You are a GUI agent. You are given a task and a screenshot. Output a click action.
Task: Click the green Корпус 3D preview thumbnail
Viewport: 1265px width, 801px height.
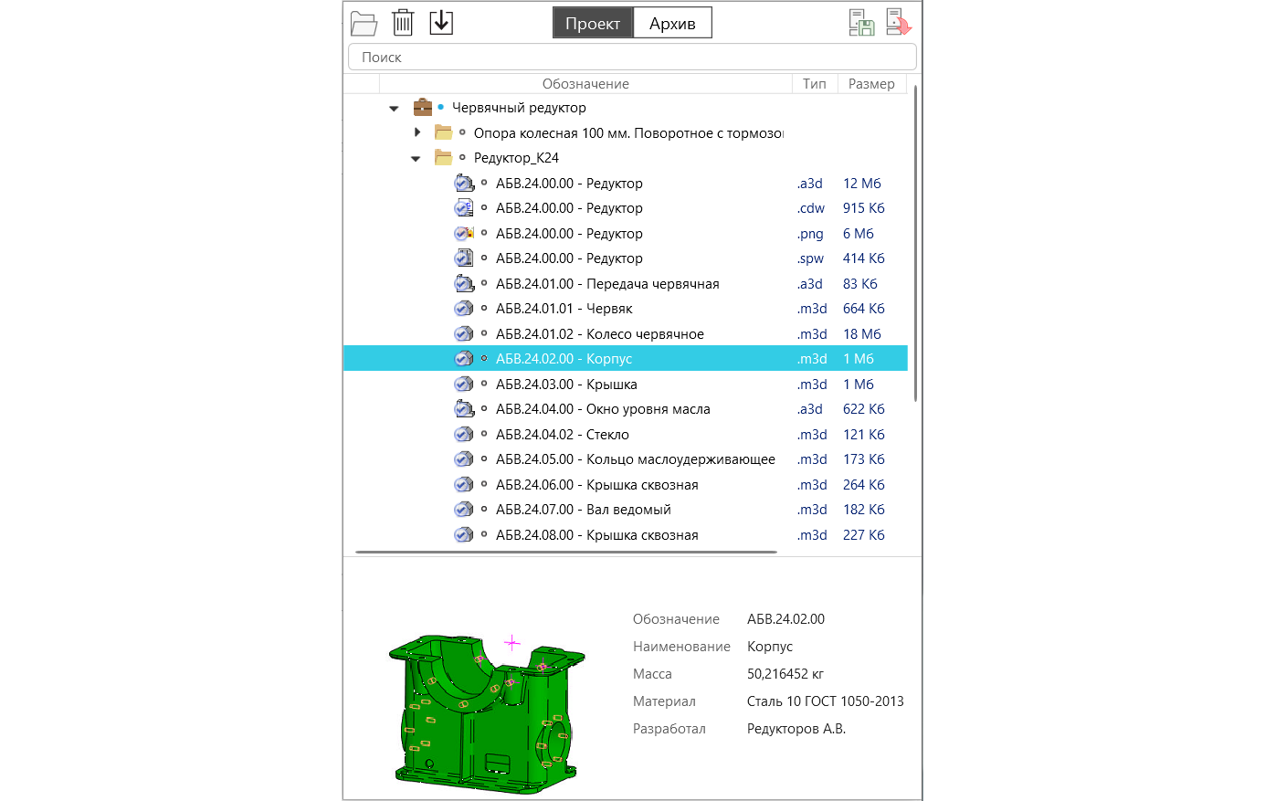[x=486, y=710]
